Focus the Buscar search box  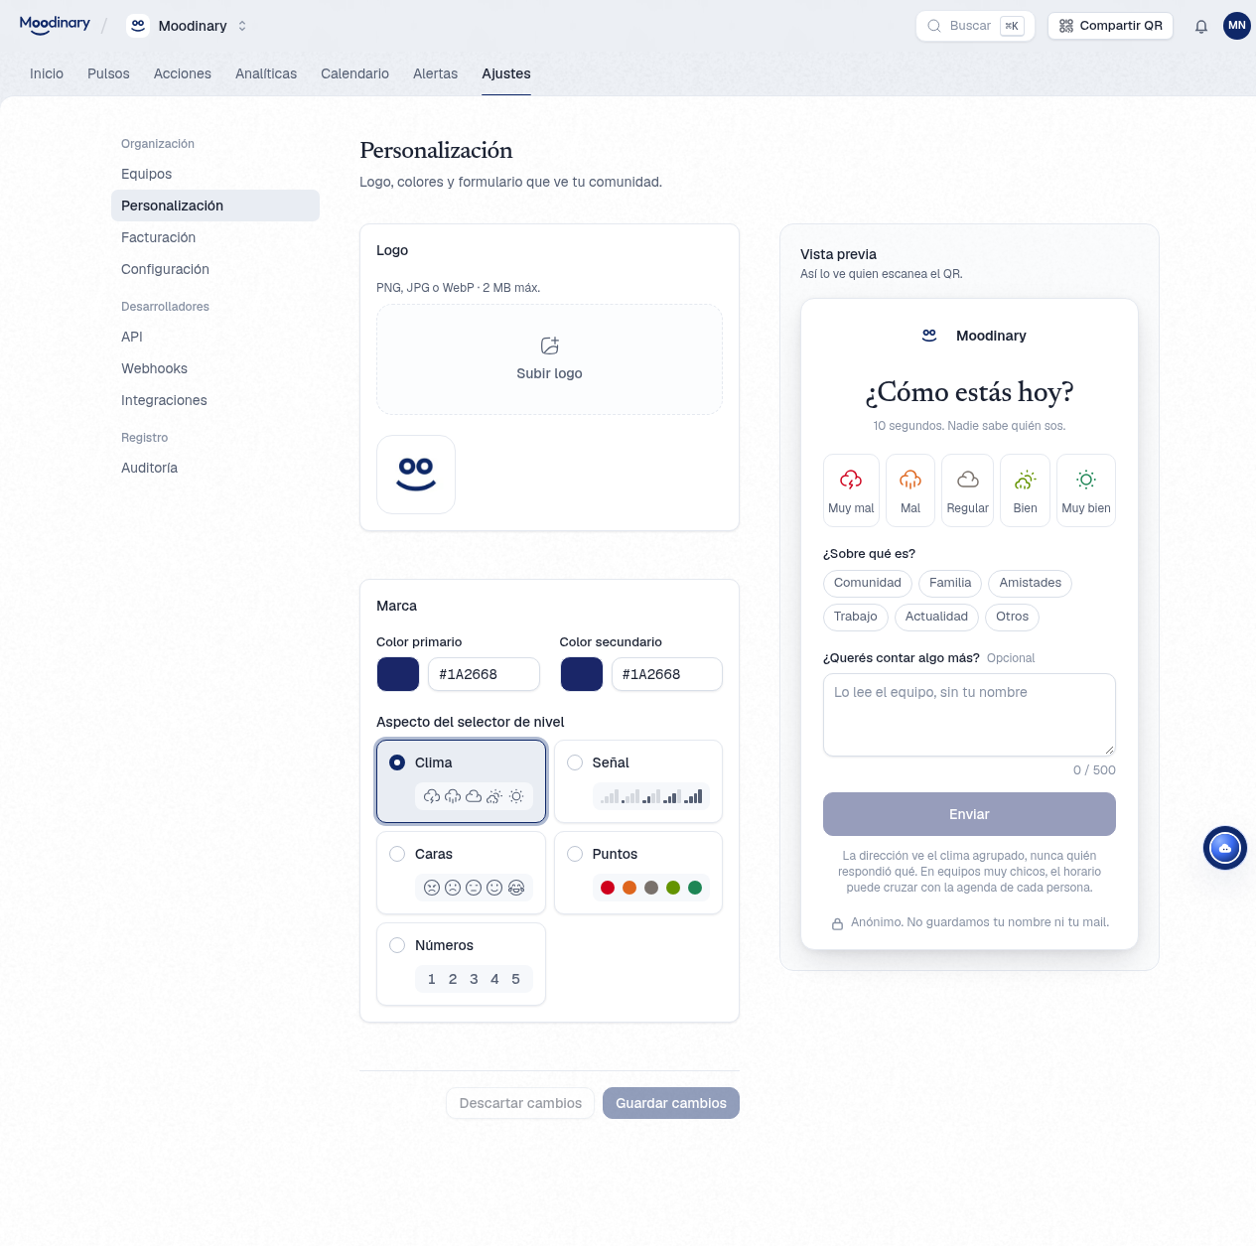tap(975, 26)
